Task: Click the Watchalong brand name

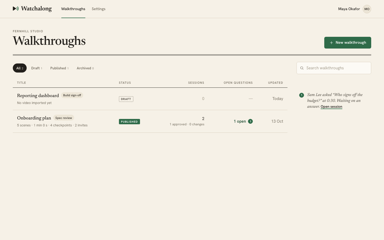Action: [x=37, y=9]
